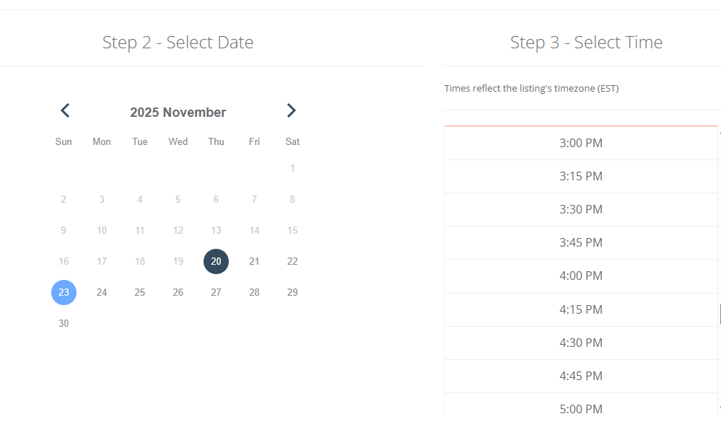Select the 4:00 PM time slot
721x440 pixels.
[580, 276]
